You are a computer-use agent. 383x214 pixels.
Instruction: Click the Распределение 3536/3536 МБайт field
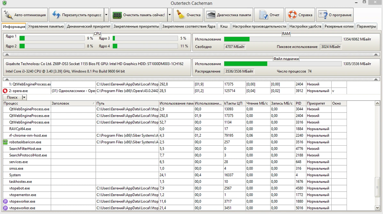coord(239,71)
